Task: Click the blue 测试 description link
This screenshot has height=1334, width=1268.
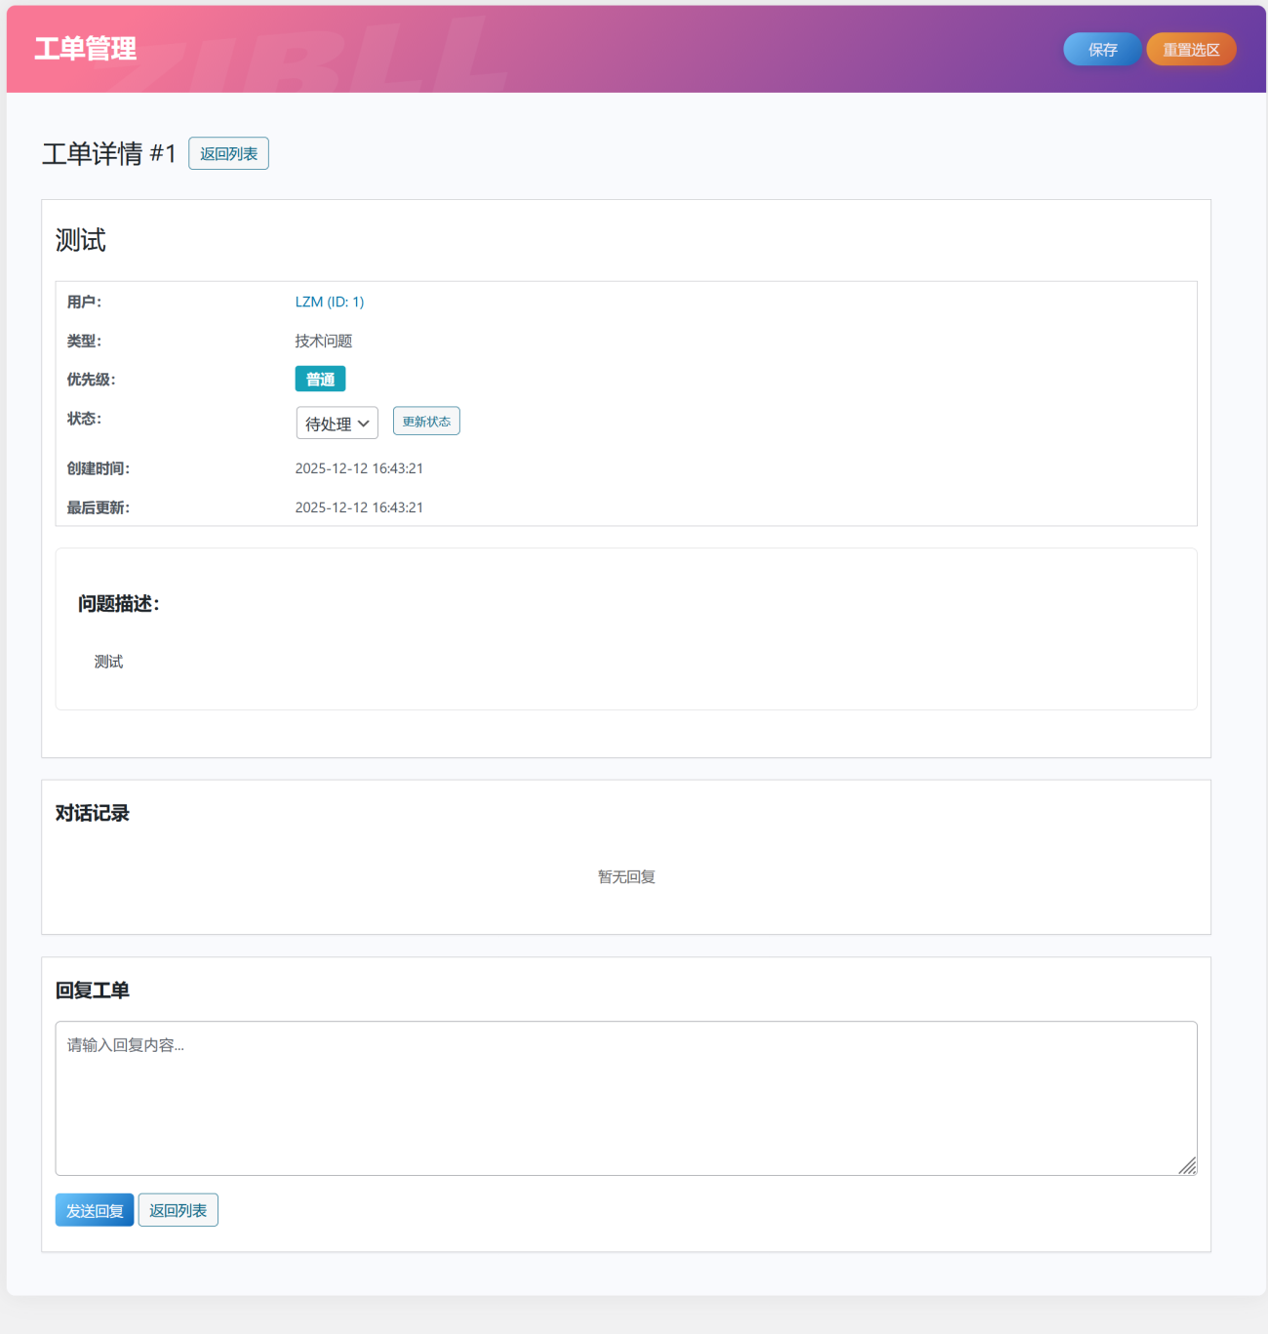Action: tap(108, 661)
